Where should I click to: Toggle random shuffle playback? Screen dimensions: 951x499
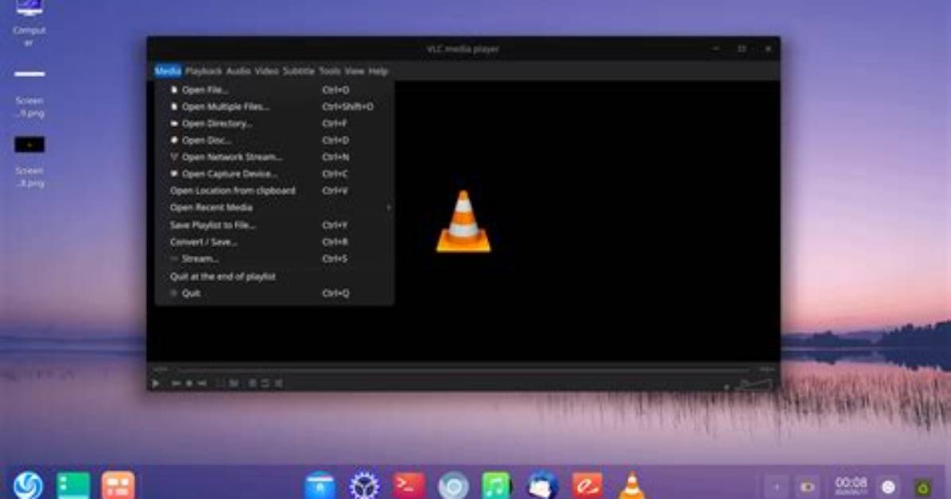278,383
